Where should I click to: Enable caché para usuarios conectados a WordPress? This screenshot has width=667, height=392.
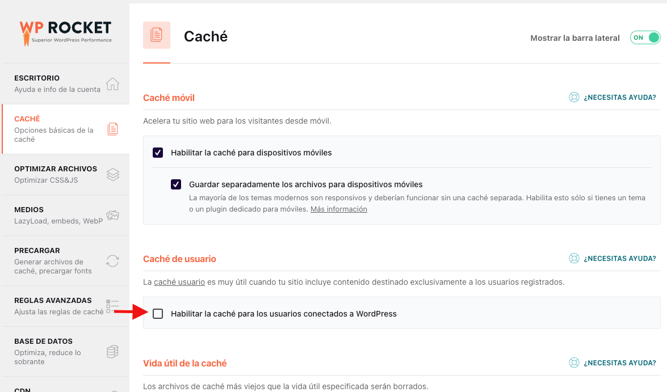pyautogui.click(x=158, y=314)
